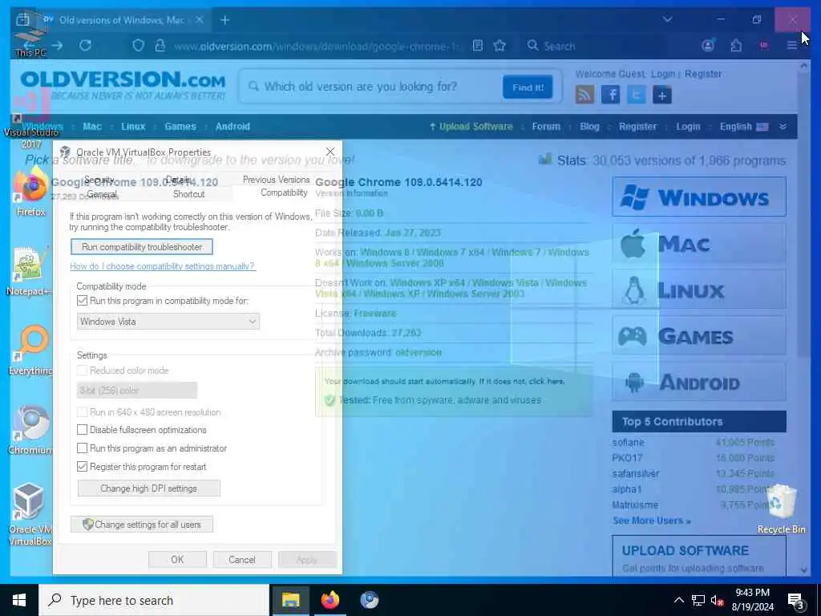Open Firefox account icon

pyautogui.click(x=708, y=46)
